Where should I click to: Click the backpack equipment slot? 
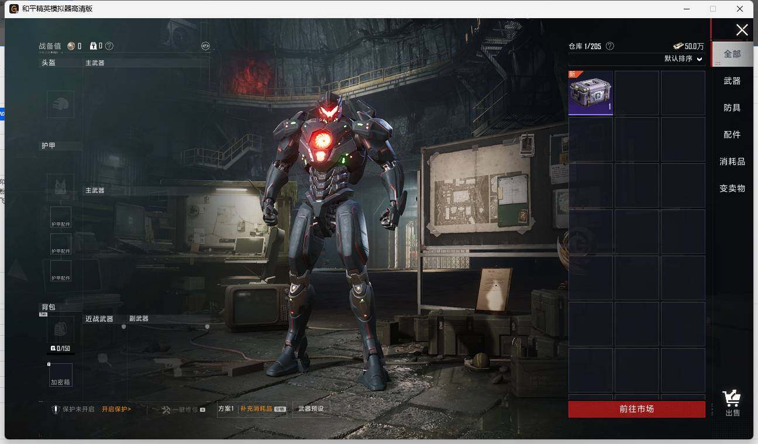click(x=60, y=330)
